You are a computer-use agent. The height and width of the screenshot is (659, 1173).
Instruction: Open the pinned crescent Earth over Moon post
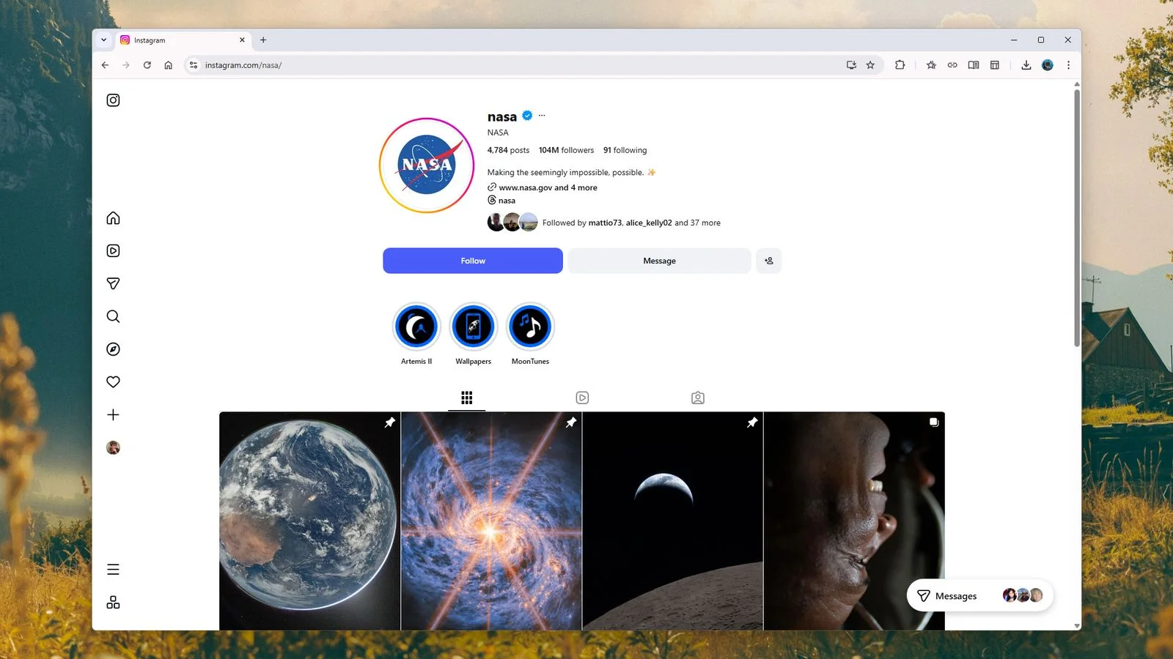(672, 521)
